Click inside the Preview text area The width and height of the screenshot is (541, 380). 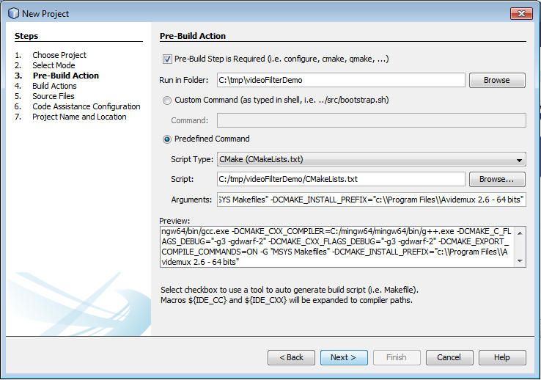pyautogui.click(x=337, y=246)
